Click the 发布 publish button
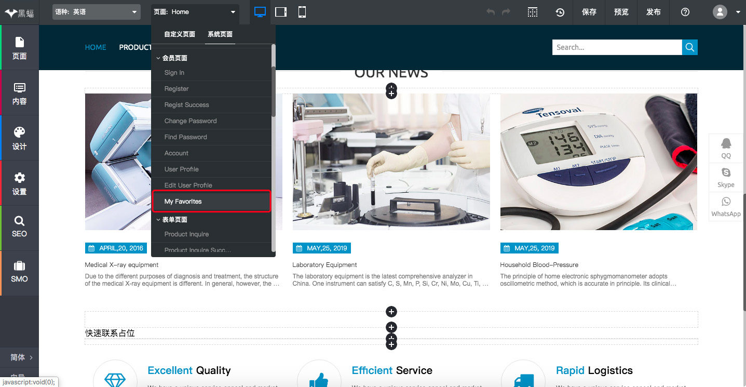This screenshot has height=387, width=746. [653, 12]
